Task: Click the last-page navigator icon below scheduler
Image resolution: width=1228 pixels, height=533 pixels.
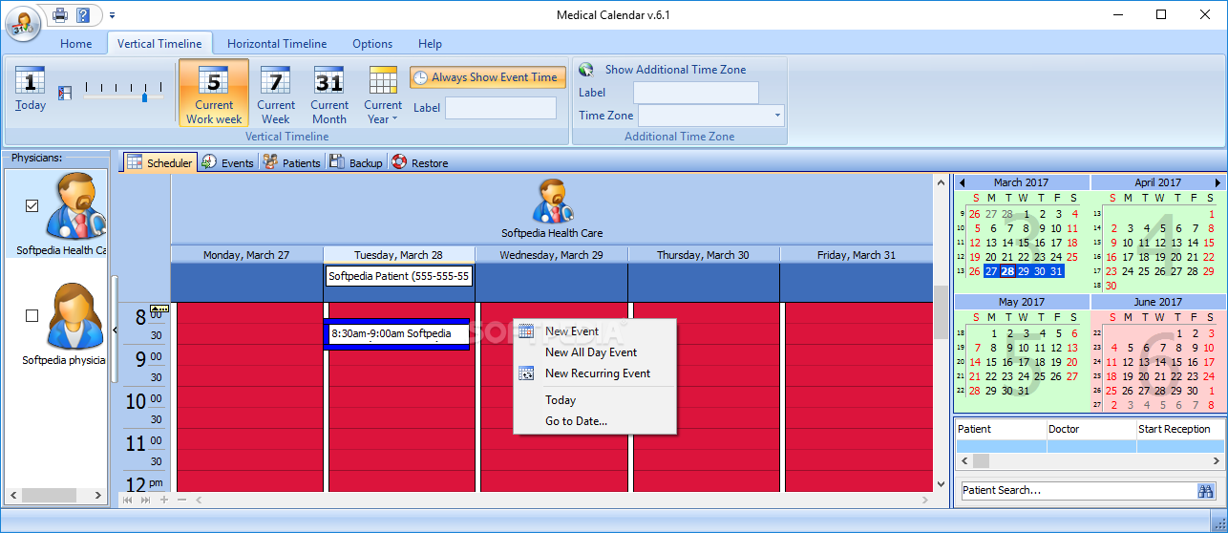Action: [x=146, y=500]
